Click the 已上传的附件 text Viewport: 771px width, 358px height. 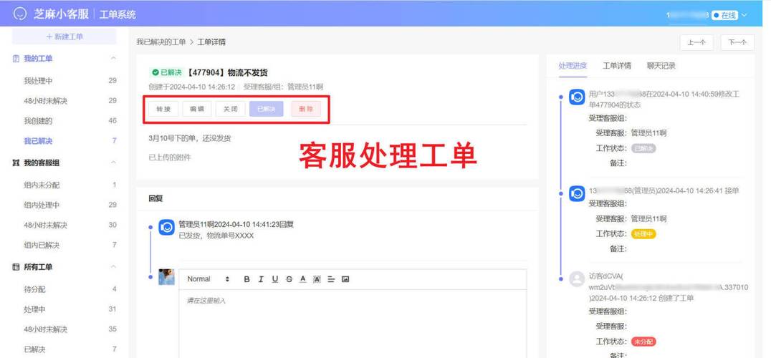click(x=170, y=158)
